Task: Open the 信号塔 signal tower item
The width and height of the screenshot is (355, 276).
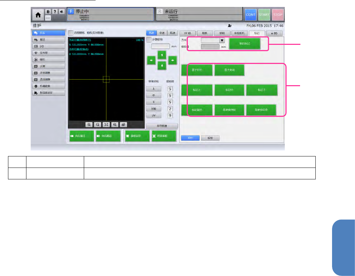Action: pyautogui.click(x=48, y=53)
